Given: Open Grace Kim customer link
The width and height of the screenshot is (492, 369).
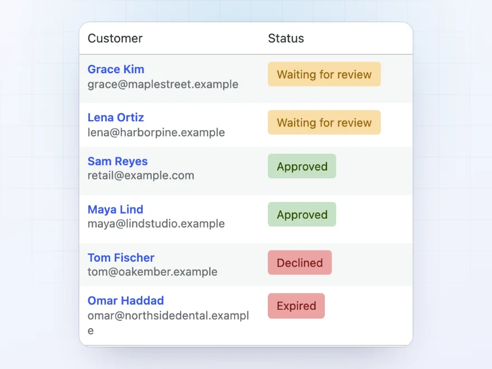Looking at the screenshot, I should click(x=116, y=69).
